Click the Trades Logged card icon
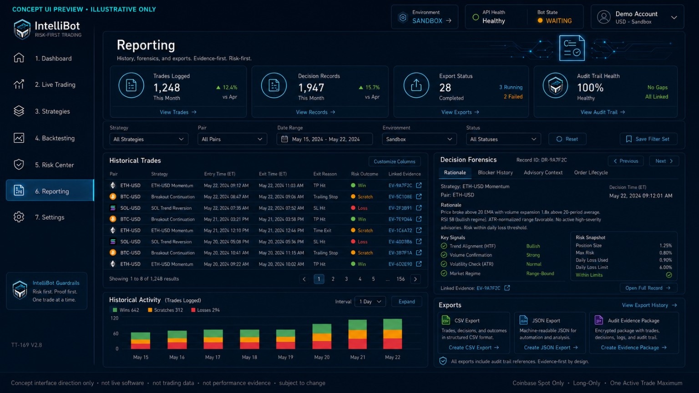Image resolution: width=699 pixels, height=393 pixels. (131, 85)
